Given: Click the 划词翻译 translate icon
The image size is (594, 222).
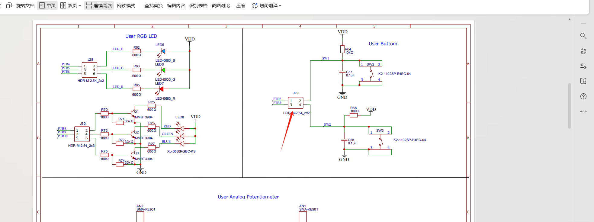Looking at the screenshot, I should (255, 5).
